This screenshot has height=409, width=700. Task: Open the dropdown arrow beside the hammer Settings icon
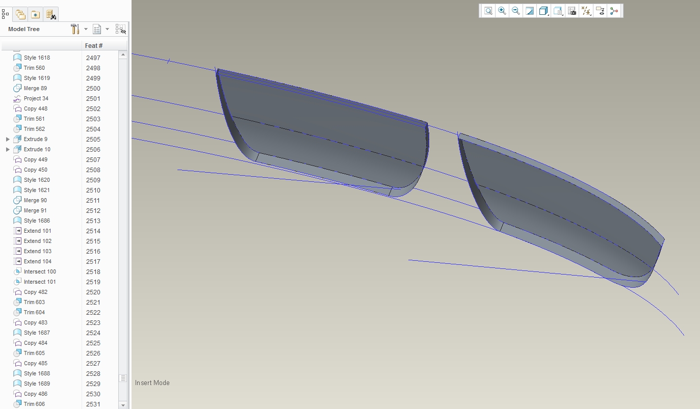[86, 29]
